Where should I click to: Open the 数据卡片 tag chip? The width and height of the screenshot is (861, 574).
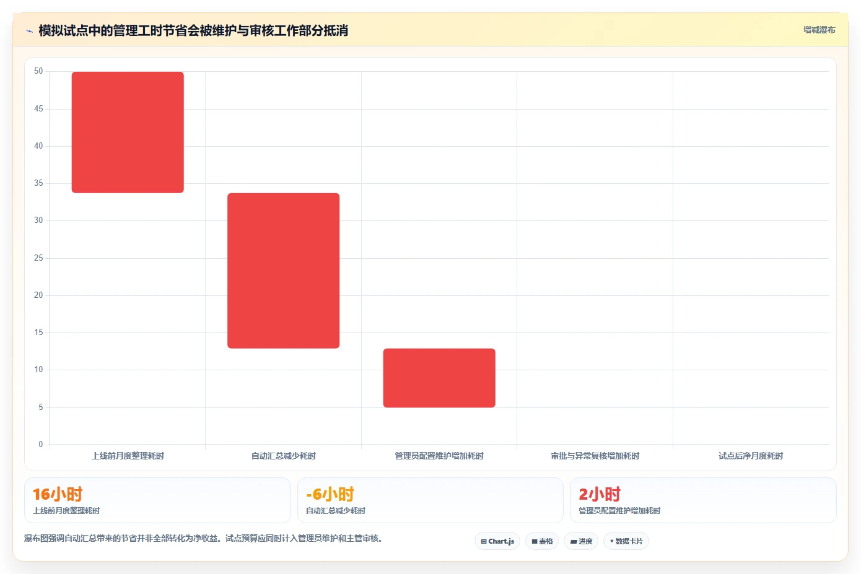626,541
